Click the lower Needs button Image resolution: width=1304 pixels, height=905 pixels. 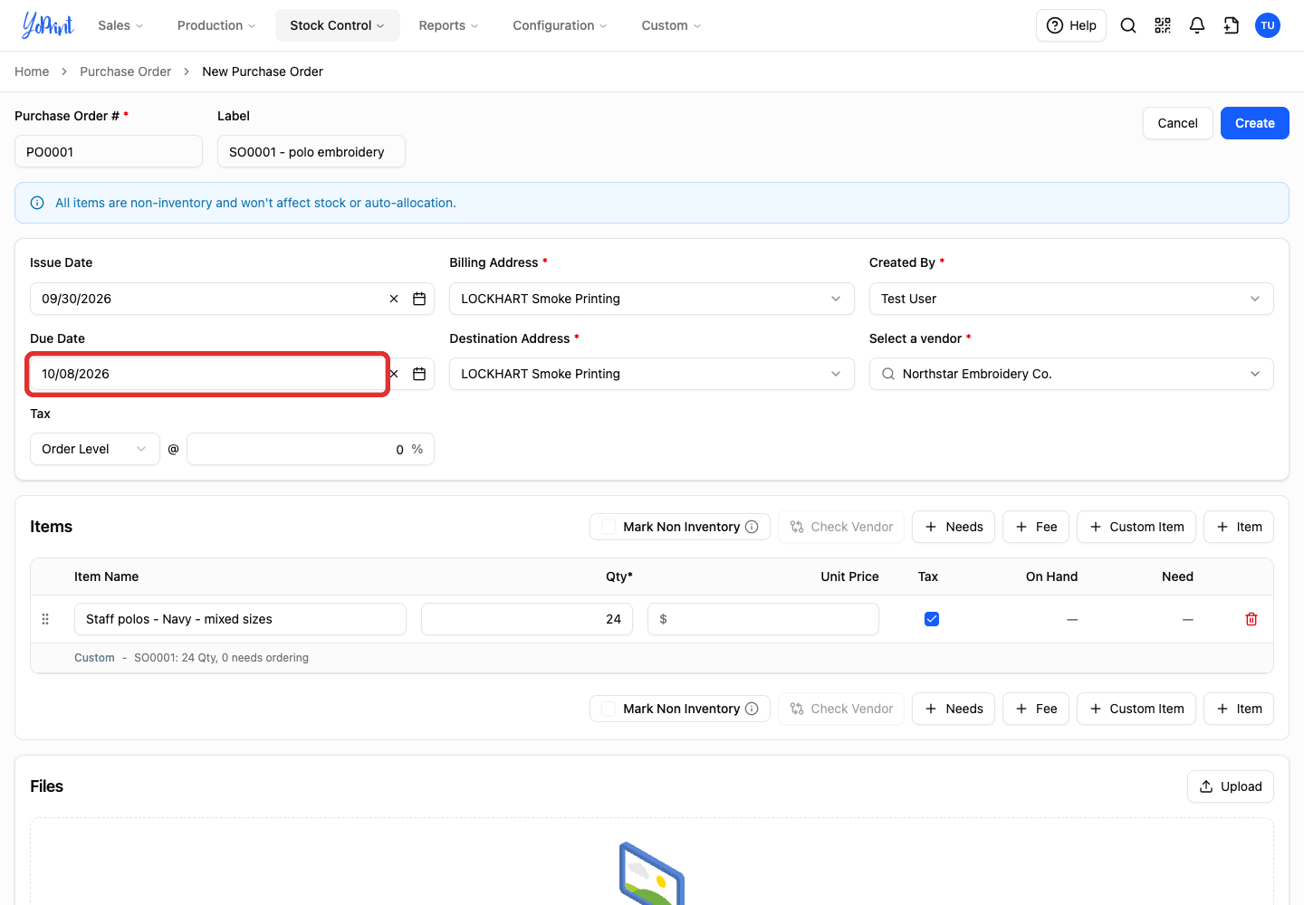[954, 709]
